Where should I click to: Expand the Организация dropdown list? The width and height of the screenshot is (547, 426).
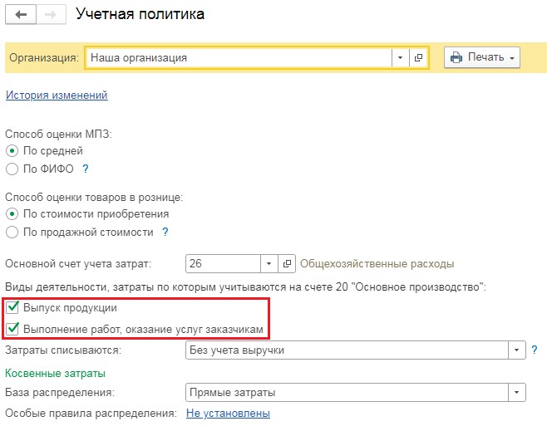(400, 57)
